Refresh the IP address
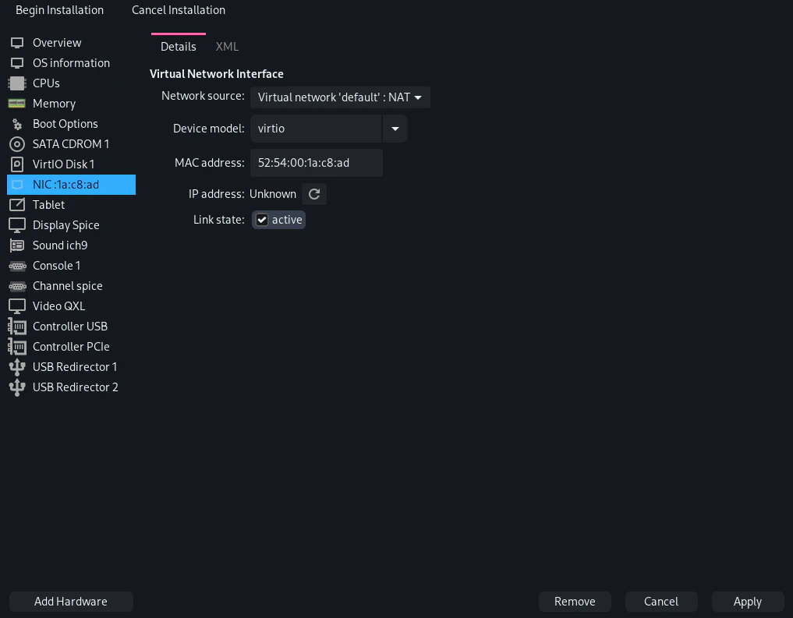793x618 pixels. [314, 194]
